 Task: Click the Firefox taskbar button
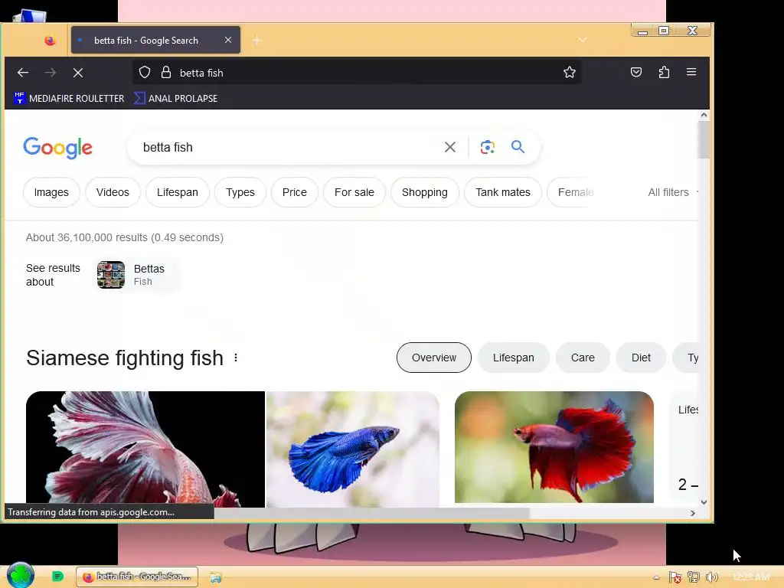pos(137,577)
